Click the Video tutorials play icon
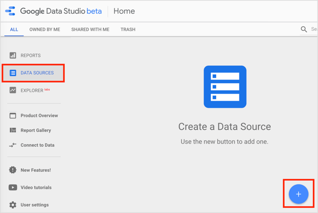 coord(13,188)
